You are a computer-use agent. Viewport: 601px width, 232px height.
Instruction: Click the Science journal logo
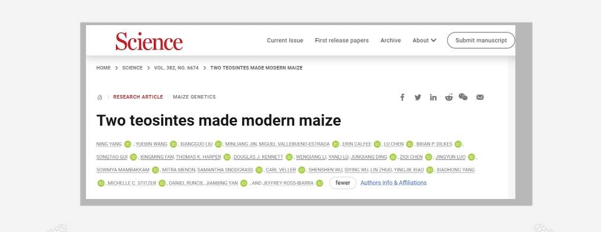coord(149,41)
